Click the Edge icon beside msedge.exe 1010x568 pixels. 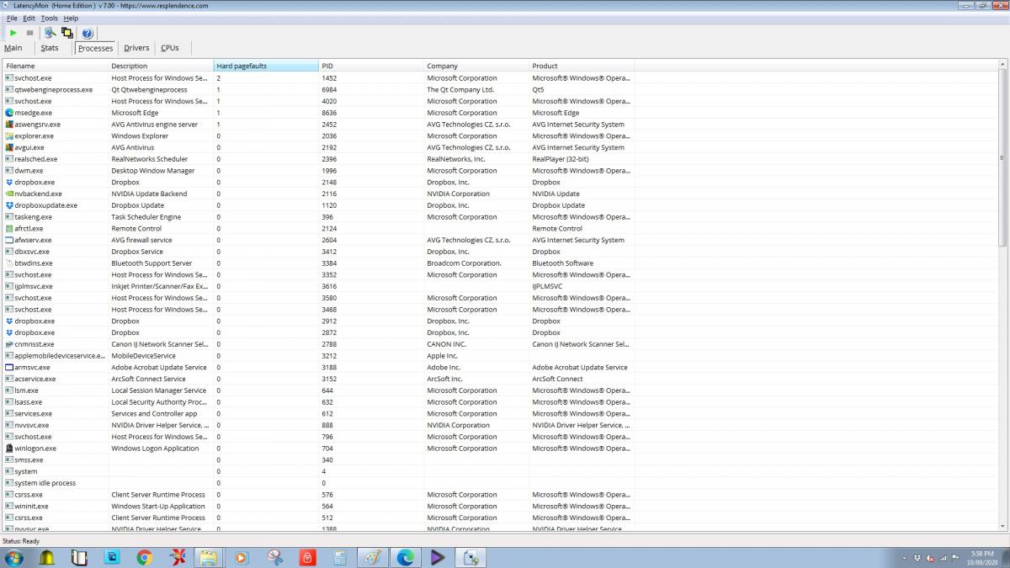(9, 113)
